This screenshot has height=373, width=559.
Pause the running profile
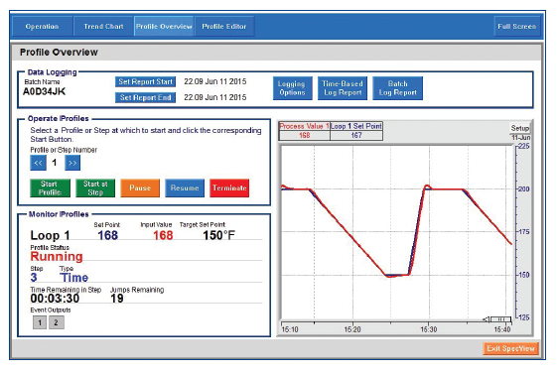pos(140,188)
